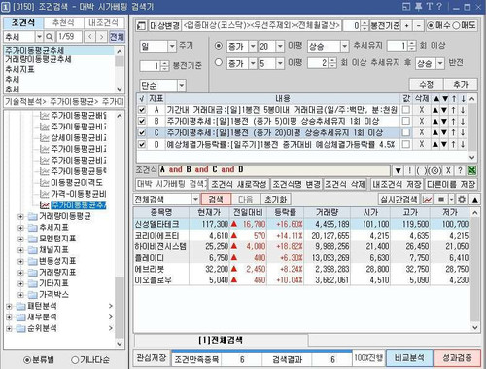Expand the 거래량이동평균 folder

click(20, 216)
